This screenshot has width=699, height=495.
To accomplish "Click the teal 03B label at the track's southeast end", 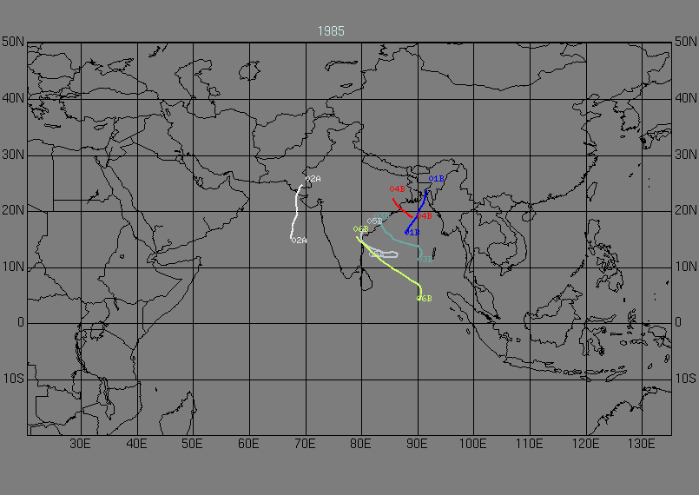I will (425, 259).
